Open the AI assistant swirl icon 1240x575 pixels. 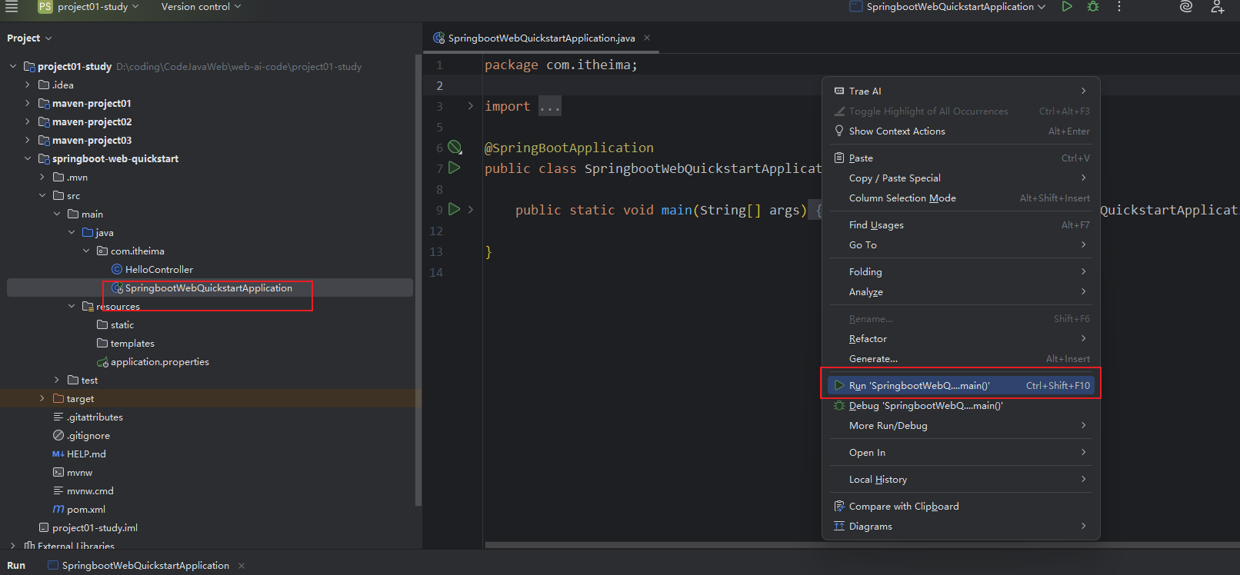[x=1186, y=7]
